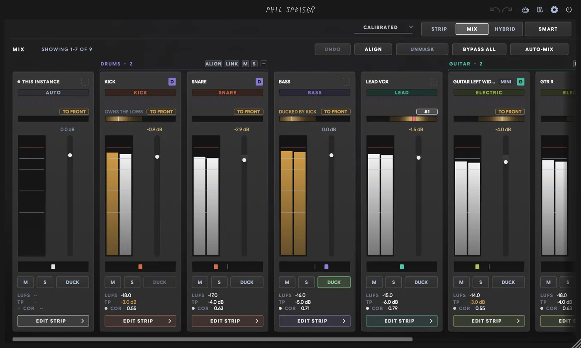Viewport: 581px width, 348px height.
Task: Open the CALIBRATED dropdown
Action: [384, 27]
